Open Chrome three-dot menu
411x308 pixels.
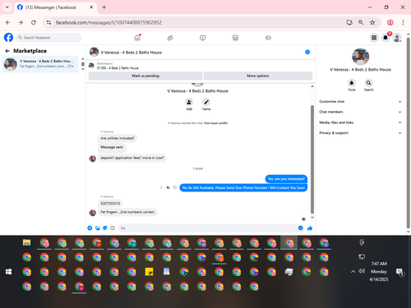(x=403, y=22)
